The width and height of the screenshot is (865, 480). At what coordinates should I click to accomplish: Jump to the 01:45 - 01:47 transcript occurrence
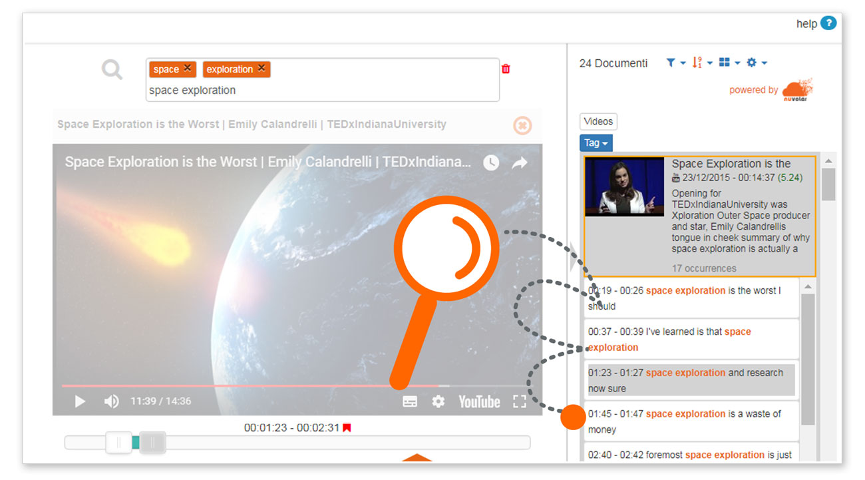point(691,421)
